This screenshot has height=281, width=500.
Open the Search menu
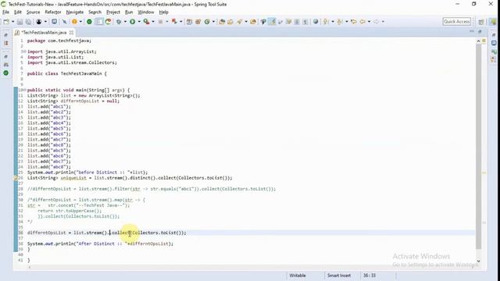tap(95, 12)
